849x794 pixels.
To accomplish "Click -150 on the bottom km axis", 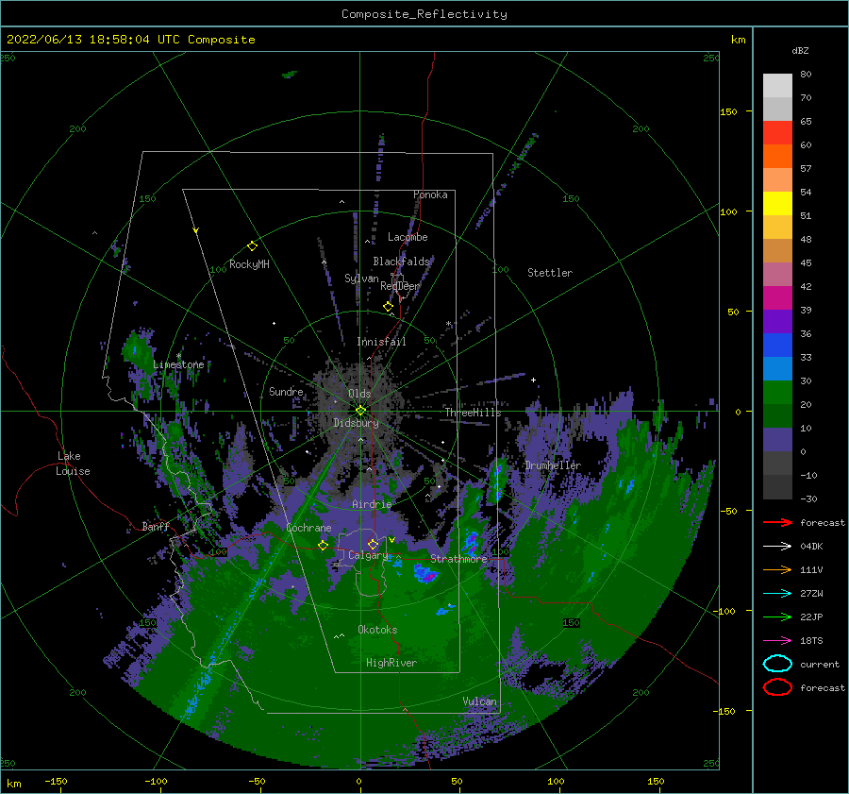I will (x=56, y=781).
